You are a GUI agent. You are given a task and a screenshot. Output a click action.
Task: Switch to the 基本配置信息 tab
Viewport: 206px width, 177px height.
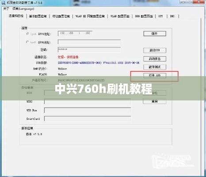pos(38,16)
